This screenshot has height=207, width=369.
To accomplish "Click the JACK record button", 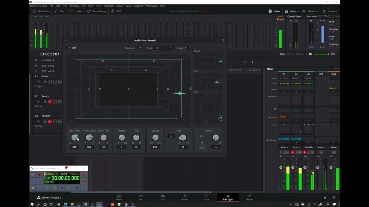I will [x=39, y=175].
